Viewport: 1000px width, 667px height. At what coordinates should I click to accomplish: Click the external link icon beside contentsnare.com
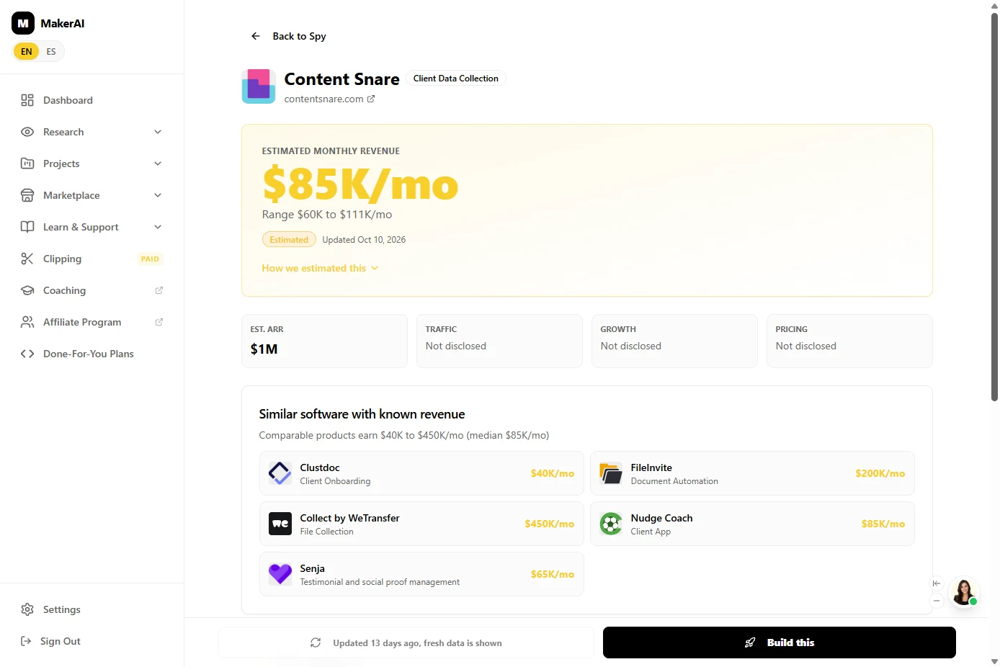click(371, 99)
